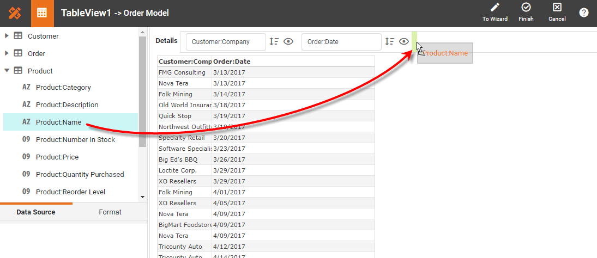Viewport: 597px width, 258px height.
Task: Switch to the Data Source tab
Action: 36,212
